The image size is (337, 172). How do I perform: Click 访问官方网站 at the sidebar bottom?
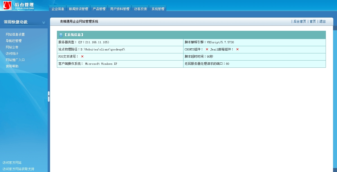click(x=12, y=162)
